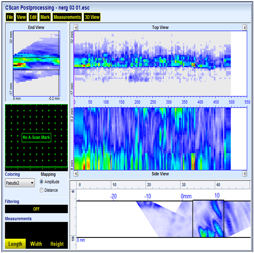The height and width of the screenshot is (253, 254).
Task: Click the Side View left arrow button
Action: click(x=76, y=174)
